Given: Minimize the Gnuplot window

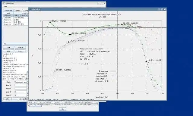Looking at the screenshot, I should (160, 9).
